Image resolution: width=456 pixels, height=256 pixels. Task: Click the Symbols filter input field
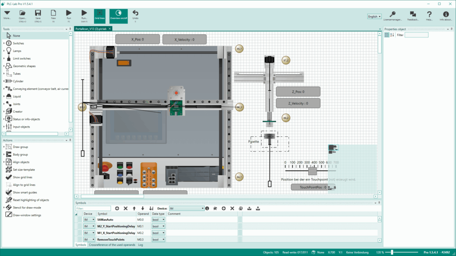coord(93,208)
